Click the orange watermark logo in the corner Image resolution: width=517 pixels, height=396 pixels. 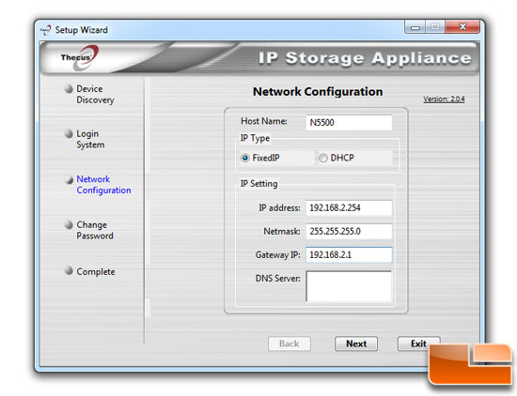[471, 364]
